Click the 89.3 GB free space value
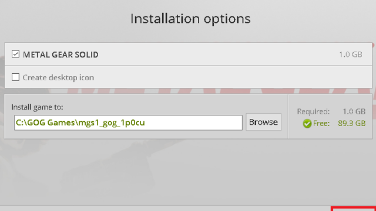Screen dimensions: 376x211 point(352,123)
